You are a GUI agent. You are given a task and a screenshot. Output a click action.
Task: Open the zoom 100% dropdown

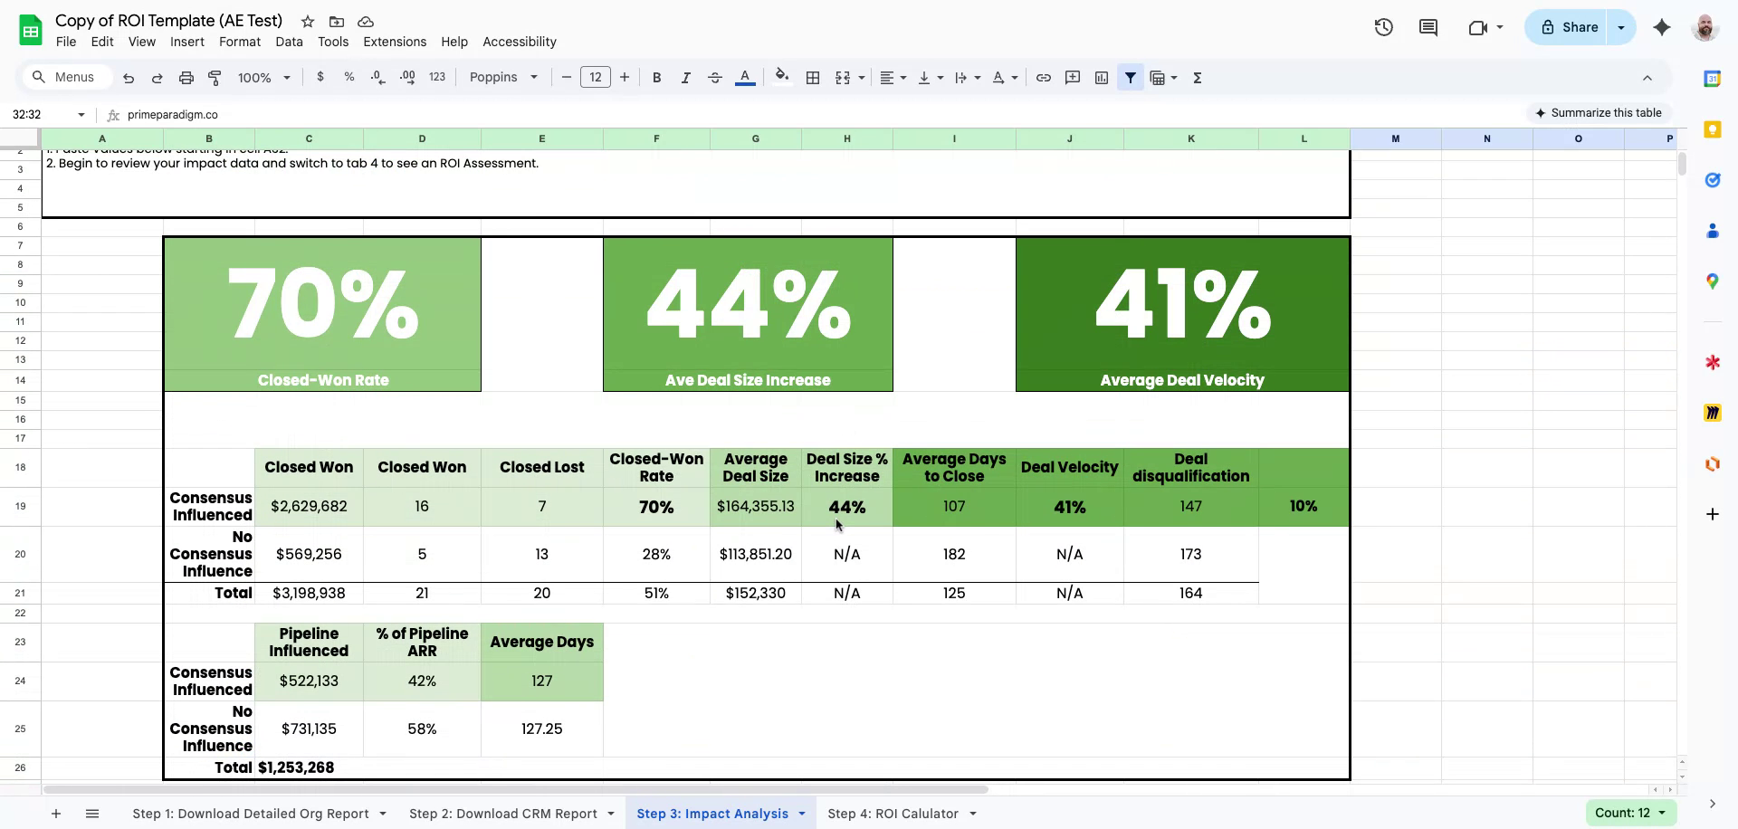263,78
